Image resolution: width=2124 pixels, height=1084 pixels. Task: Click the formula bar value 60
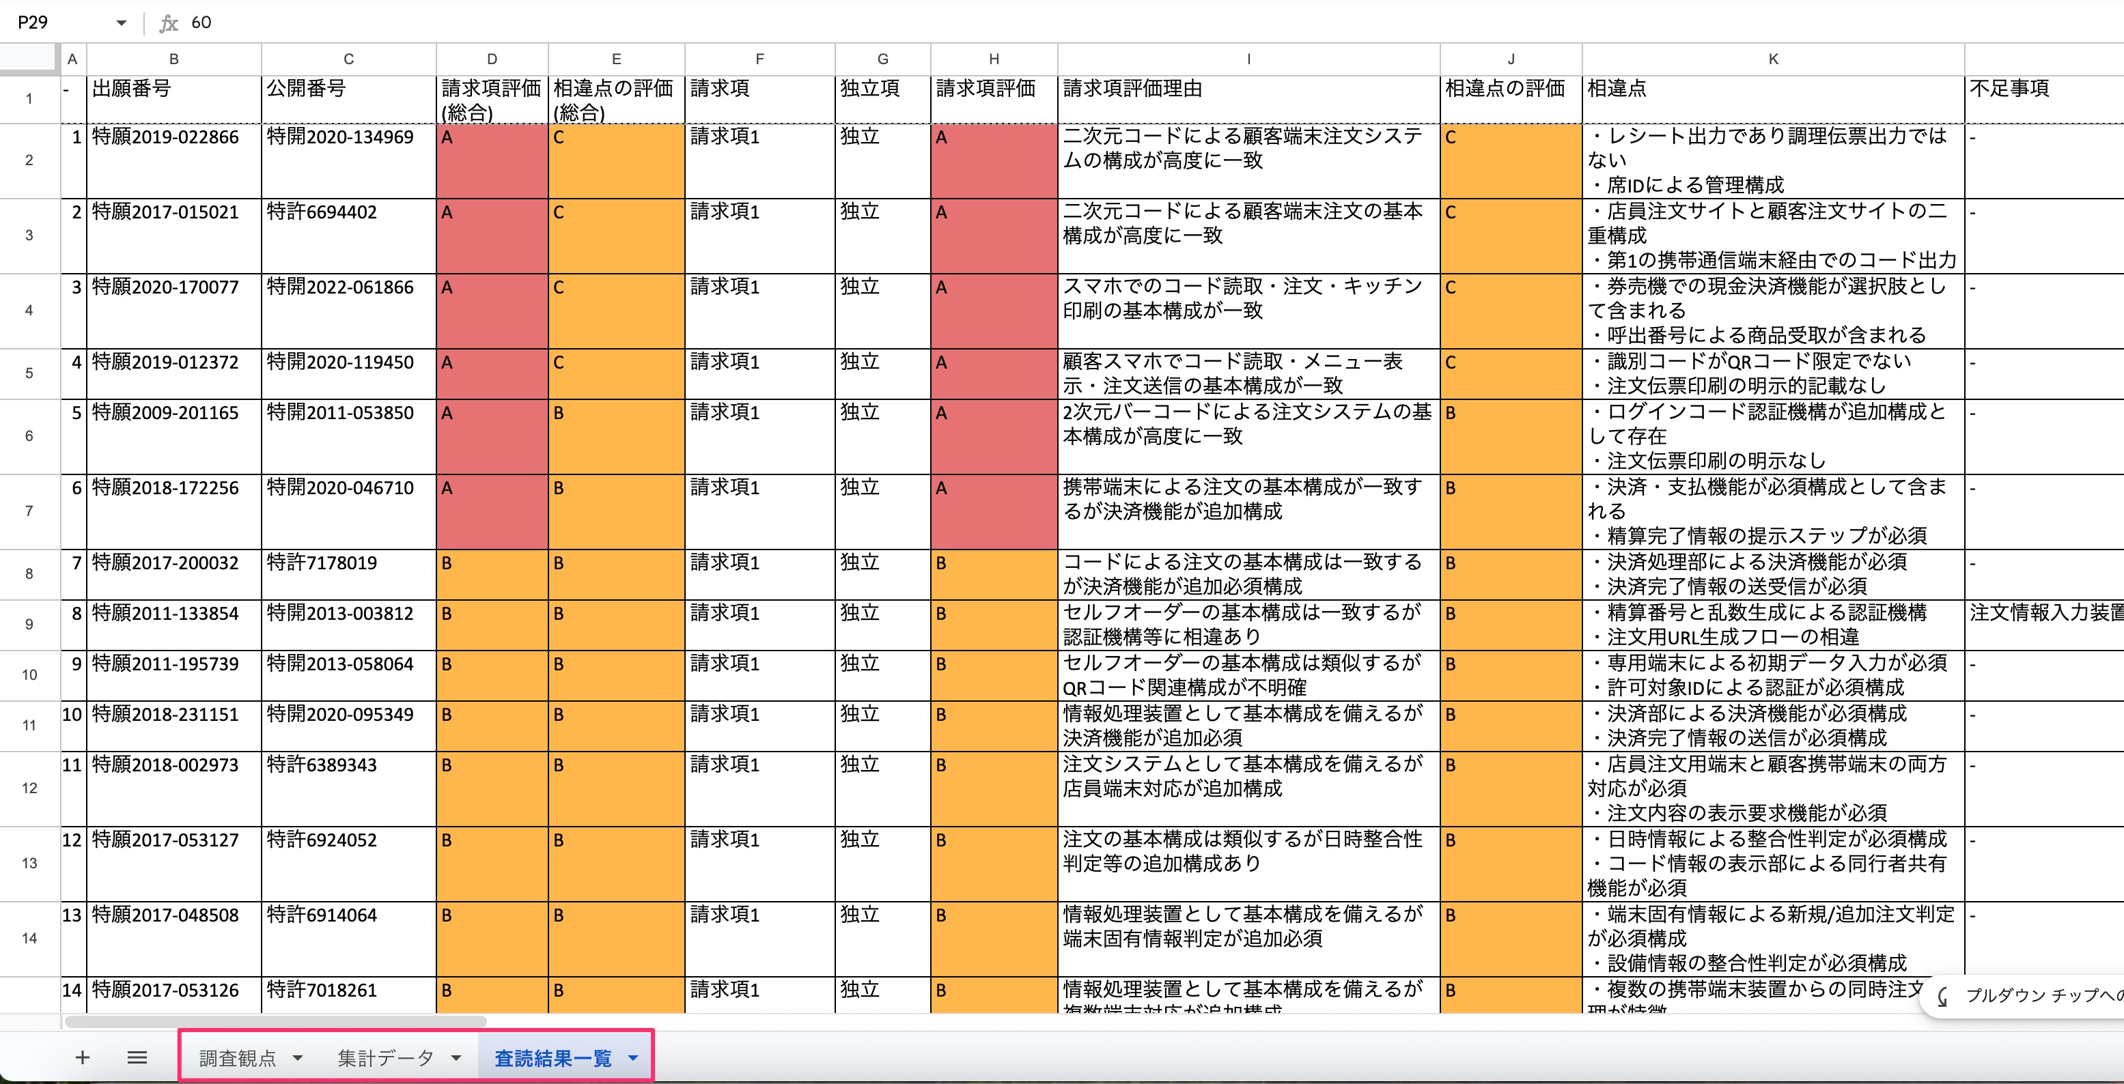(x=201, y=23)
